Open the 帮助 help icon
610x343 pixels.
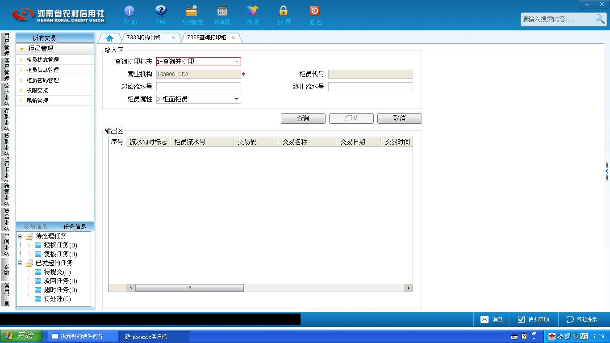(x=130, y=11)
